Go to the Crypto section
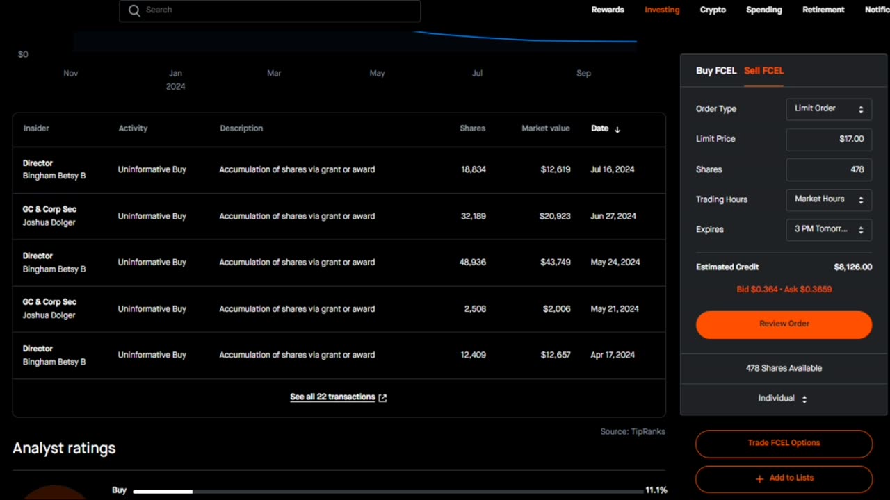This screenshot has height=500, width=890. tap(713, 10)
